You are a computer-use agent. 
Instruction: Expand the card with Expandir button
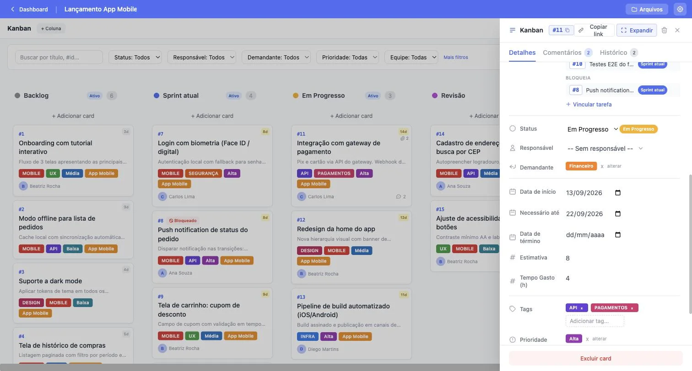637,30
